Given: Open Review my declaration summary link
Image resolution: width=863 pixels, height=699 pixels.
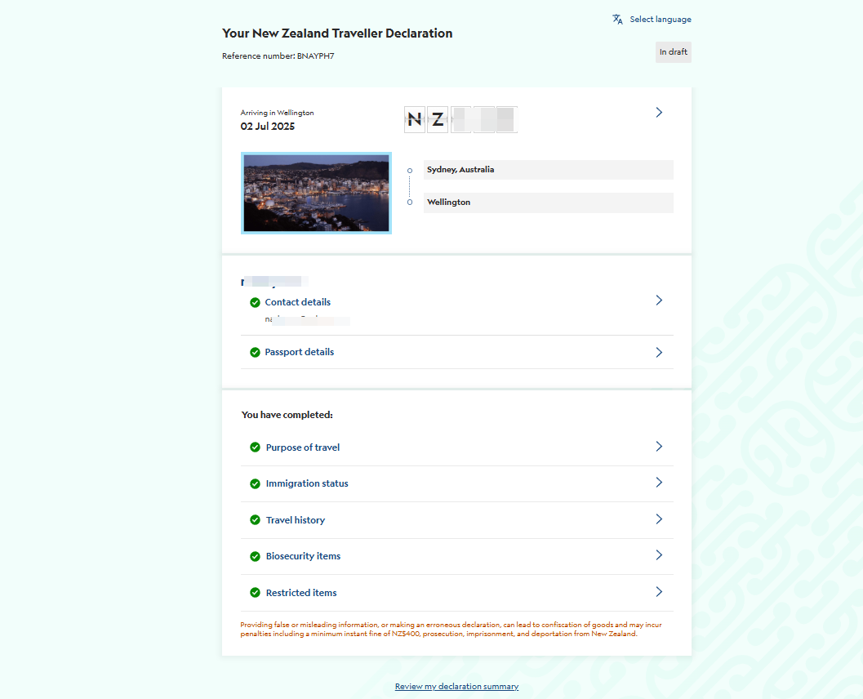Looking at the screenshot, I should (x=457, y=686).
